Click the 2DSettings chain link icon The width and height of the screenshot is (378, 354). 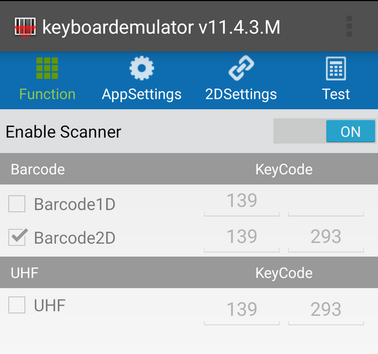(241, 68)
